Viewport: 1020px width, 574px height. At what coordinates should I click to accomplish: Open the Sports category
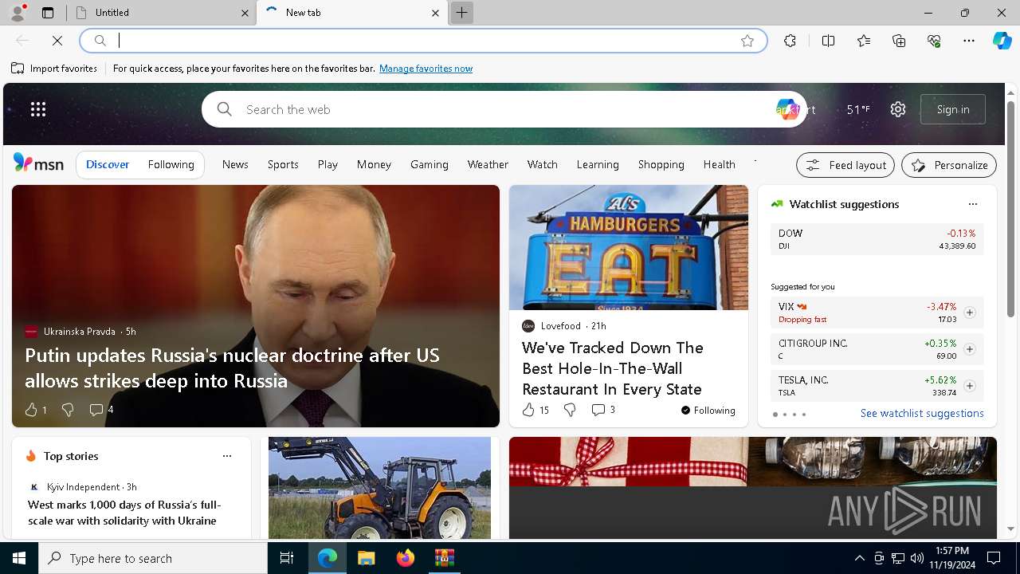point(283,164)
